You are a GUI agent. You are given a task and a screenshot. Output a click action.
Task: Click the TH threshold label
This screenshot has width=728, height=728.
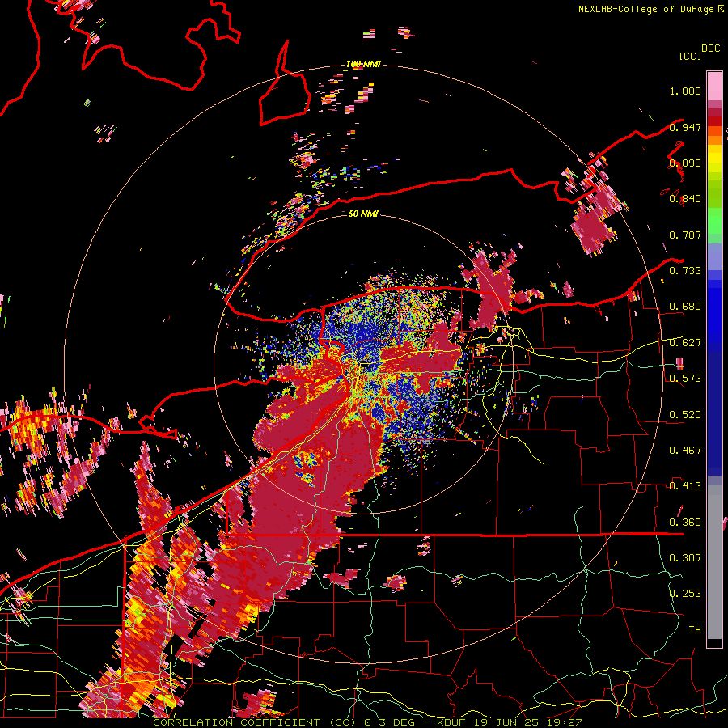click(x=695, y=629)
